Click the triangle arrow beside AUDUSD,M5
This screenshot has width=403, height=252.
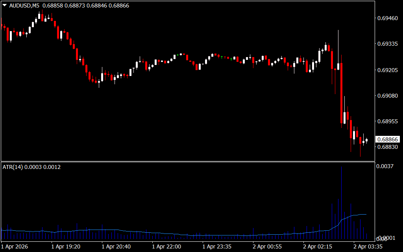5,6
